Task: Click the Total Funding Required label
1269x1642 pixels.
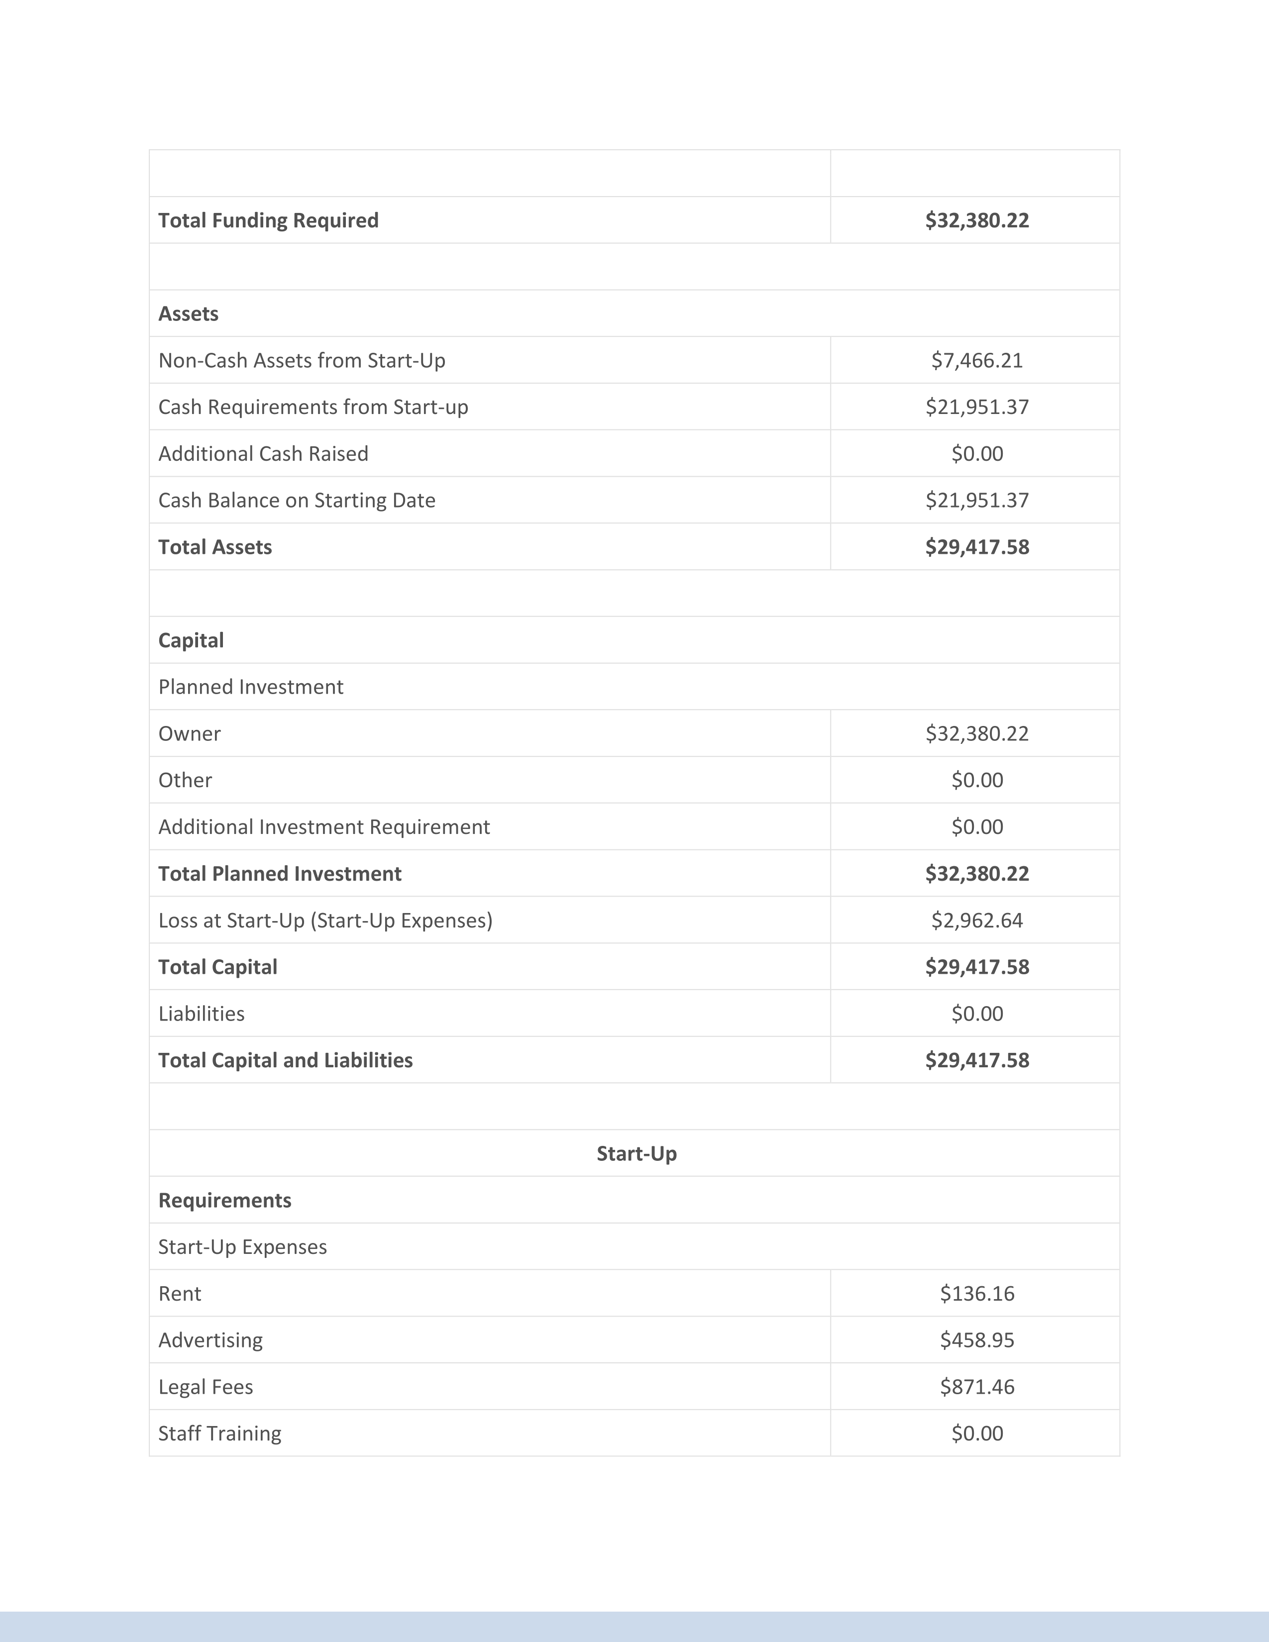Action: point(268,220)
